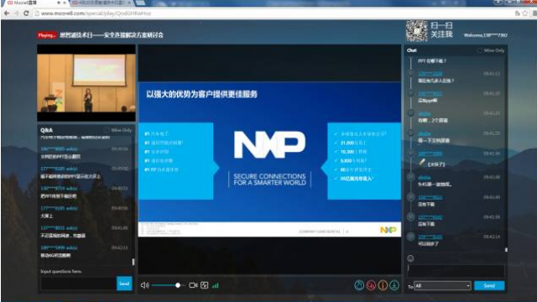Click the red circular icon in player bar
The width and height of the screenshot is (537, 302).
[371, 285]
